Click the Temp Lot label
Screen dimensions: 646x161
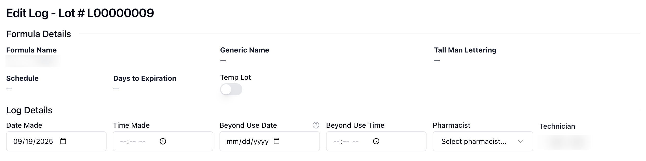235,77
